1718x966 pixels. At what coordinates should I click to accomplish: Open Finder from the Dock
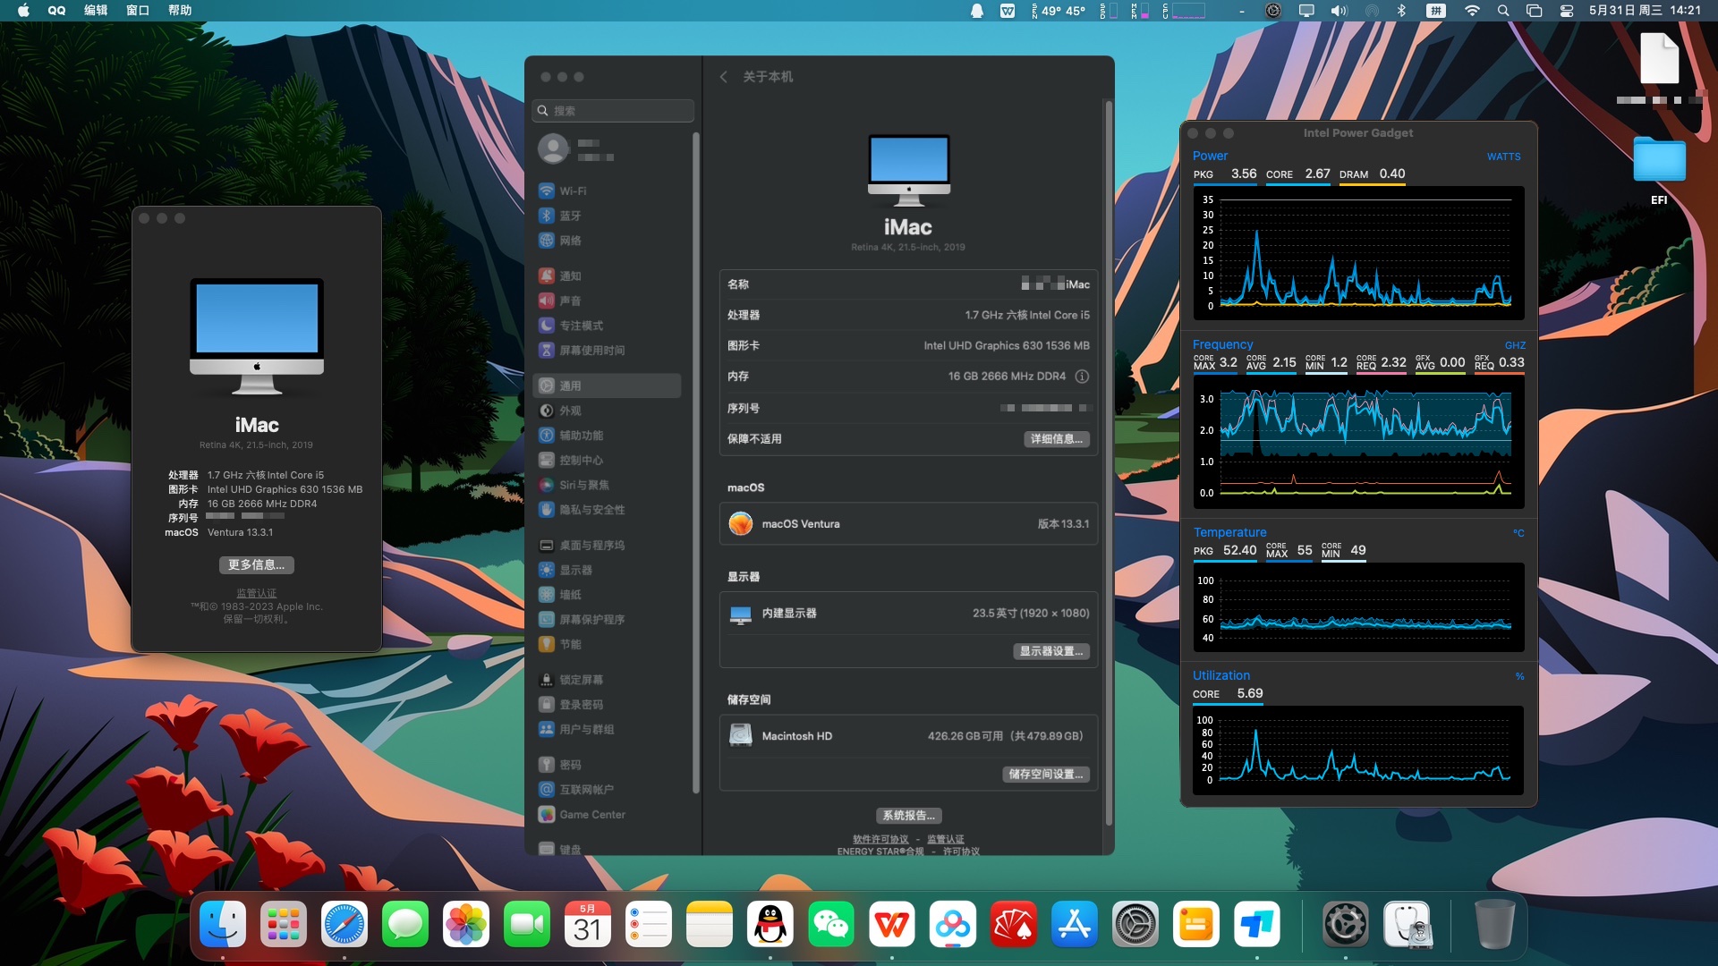click(x=223, y=924)
